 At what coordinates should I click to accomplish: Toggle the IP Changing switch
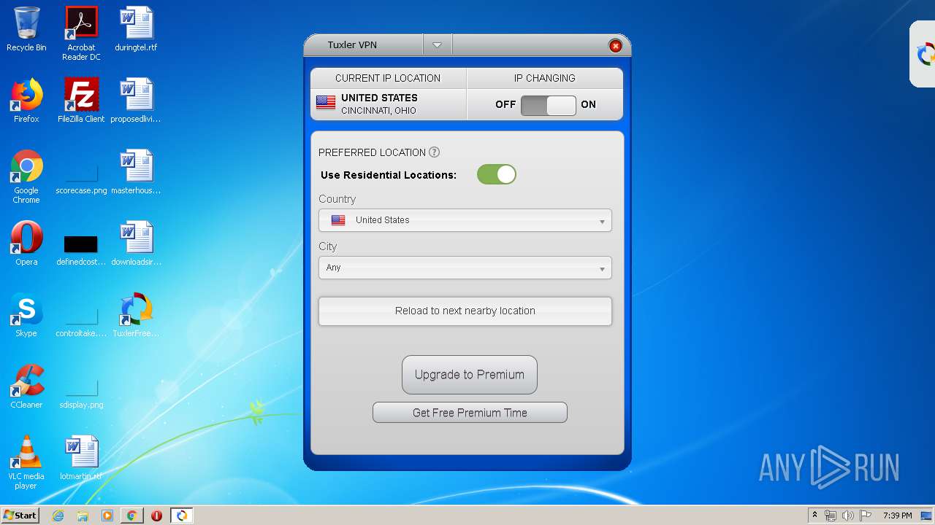click(549, 106)
